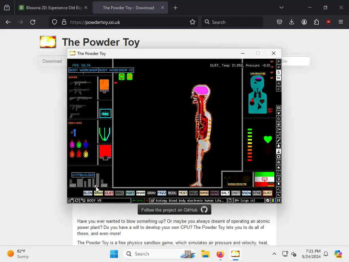Bookmark this page with star icon
Image resolution: width=349 pixels, height=262 pixels.
point(193,22)
